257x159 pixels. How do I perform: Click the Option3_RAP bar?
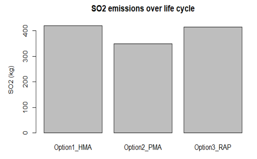click(213, 80)
